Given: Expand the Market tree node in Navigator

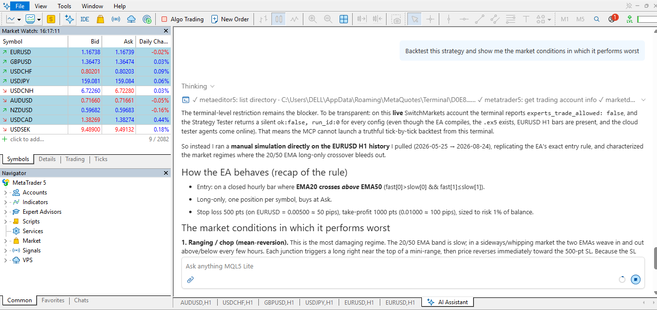Looking at the screenshot, I should pos(5,241).
